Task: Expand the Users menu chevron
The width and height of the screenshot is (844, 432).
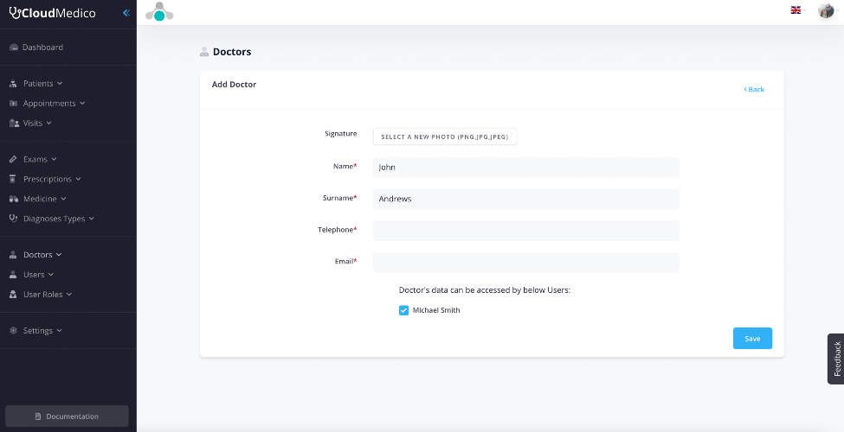Action: tap(51, 275)
